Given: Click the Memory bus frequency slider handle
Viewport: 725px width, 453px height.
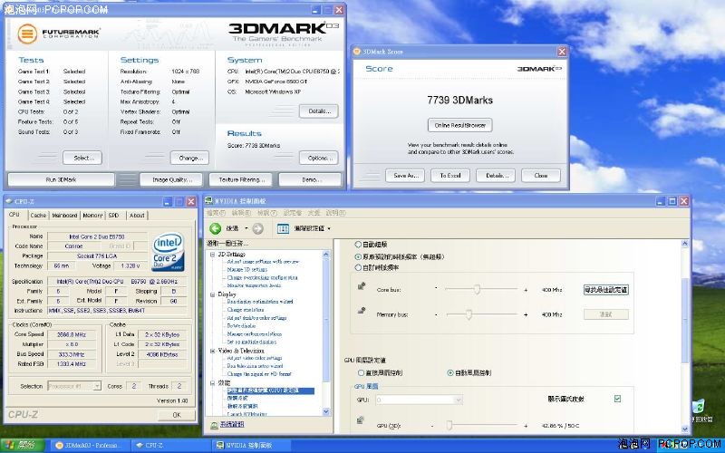Looking at the screenshot, I should click(469, 314).
